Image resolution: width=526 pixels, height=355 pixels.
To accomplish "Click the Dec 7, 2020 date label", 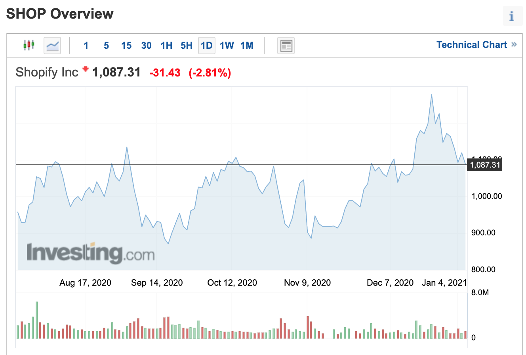I will tap(390, 282).
